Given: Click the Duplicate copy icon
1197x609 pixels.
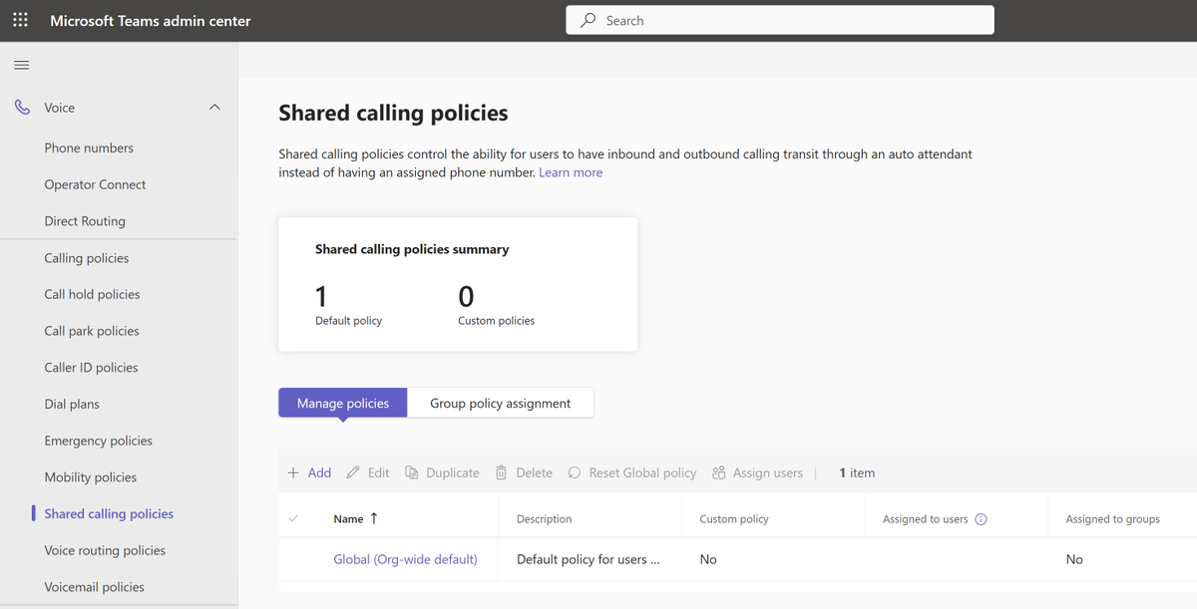Looking at the screenshot, I should coord(411,472).
